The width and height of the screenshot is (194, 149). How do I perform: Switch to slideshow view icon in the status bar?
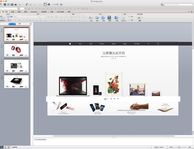click(9, 147)
